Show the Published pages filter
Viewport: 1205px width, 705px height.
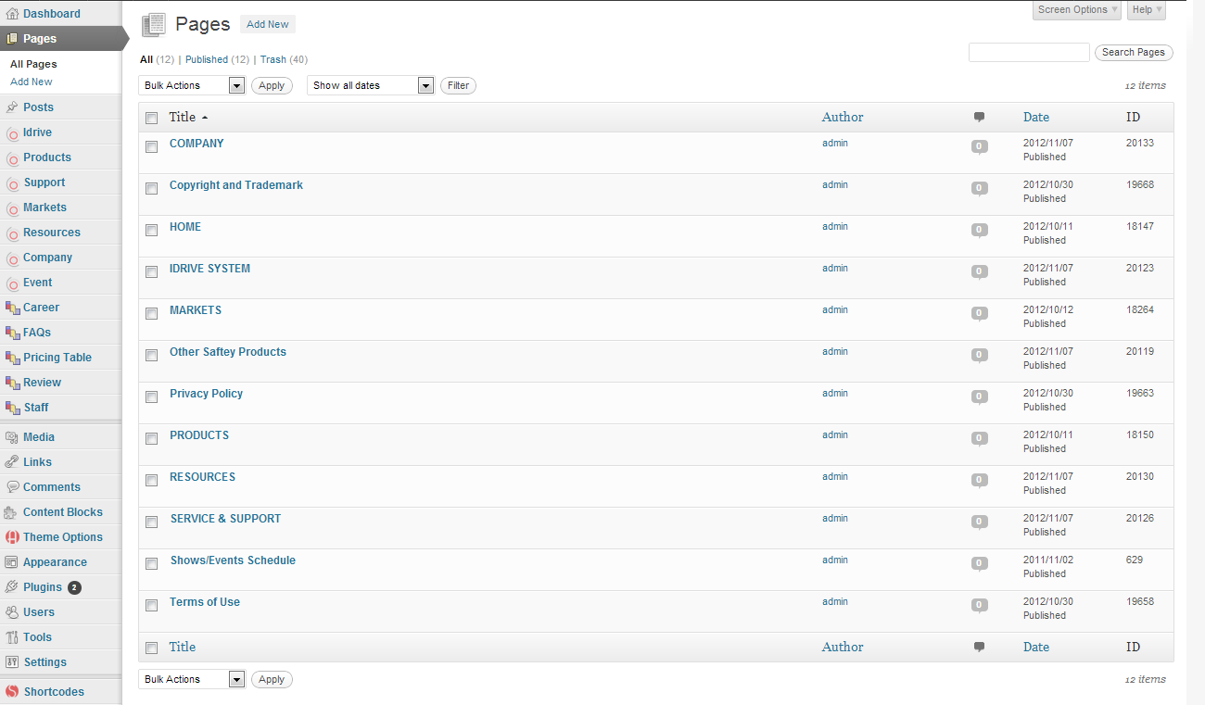point(207,59)
